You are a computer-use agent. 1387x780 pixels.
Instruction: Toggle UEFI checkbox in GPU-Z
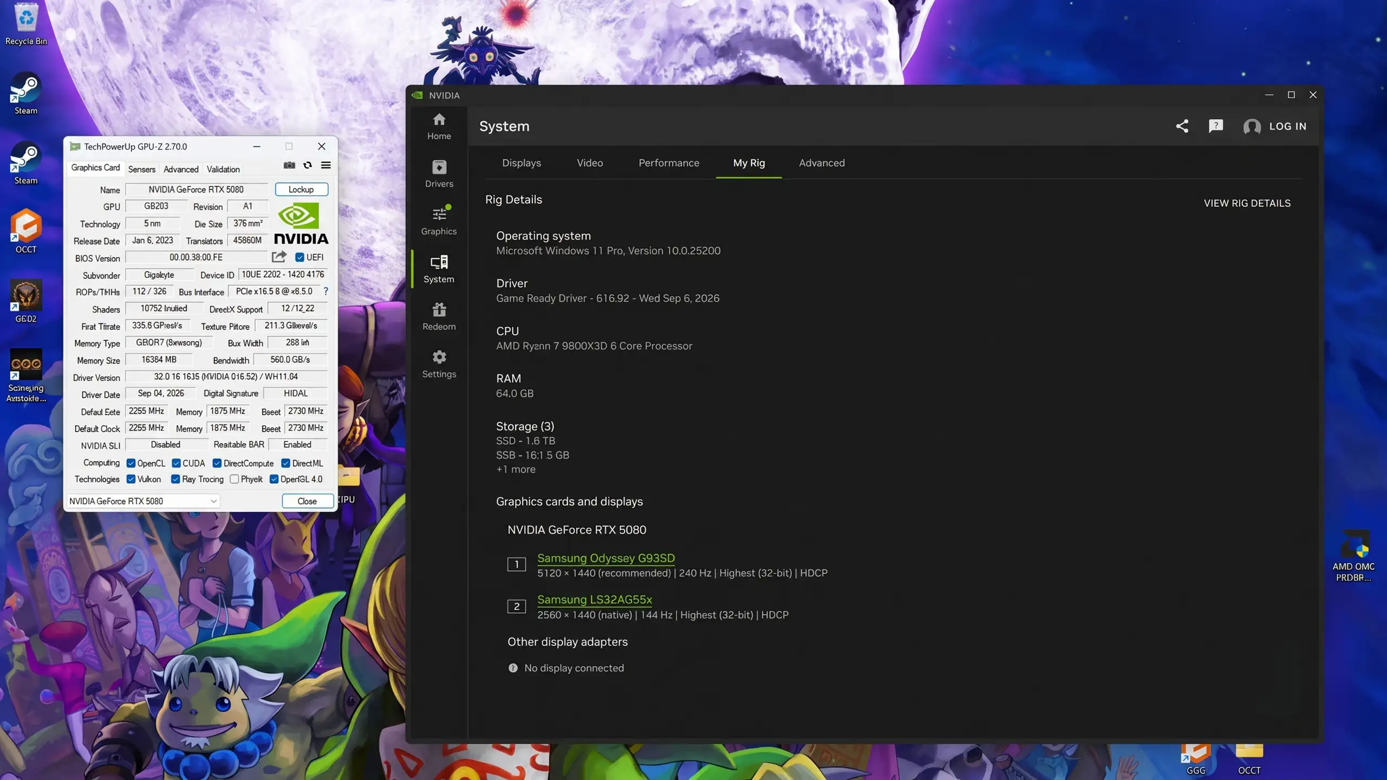click(x=300, y=257)
